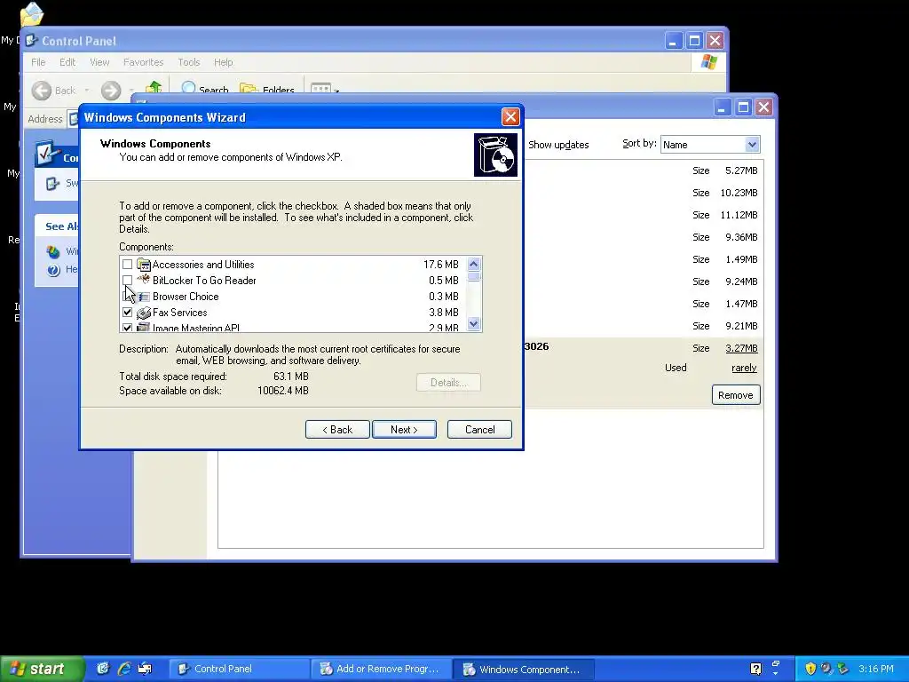Click the language bar help icon
This screenshot has width=909, height=682.
tap(756, 669)
